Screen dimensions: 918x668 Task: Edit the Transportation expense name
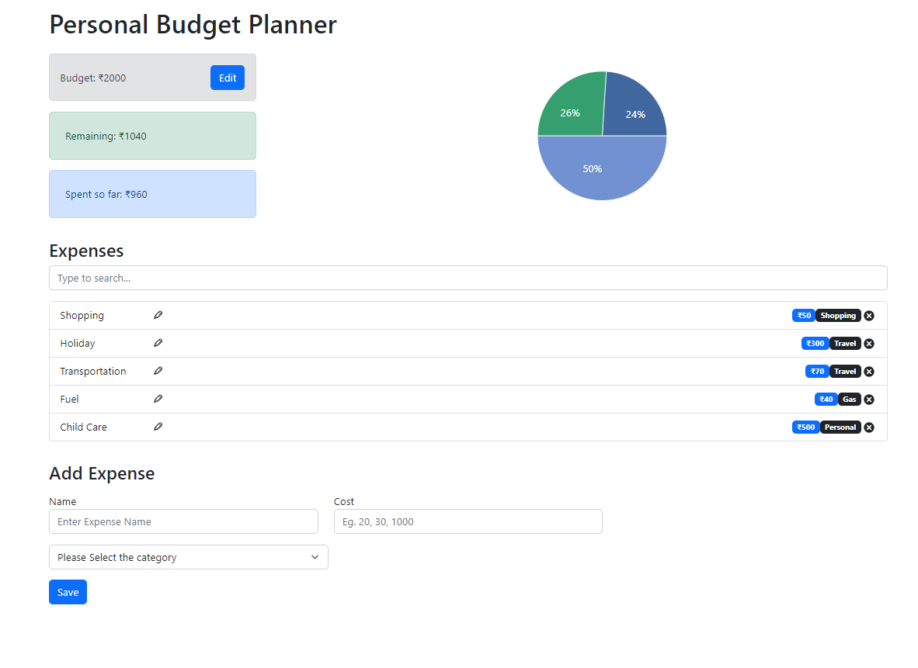click(158, 371)
